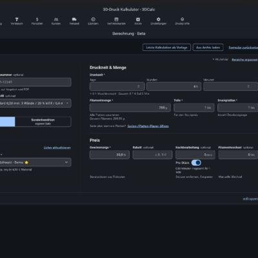Click the Druckzeit & Menge heading

coord(108,68)
